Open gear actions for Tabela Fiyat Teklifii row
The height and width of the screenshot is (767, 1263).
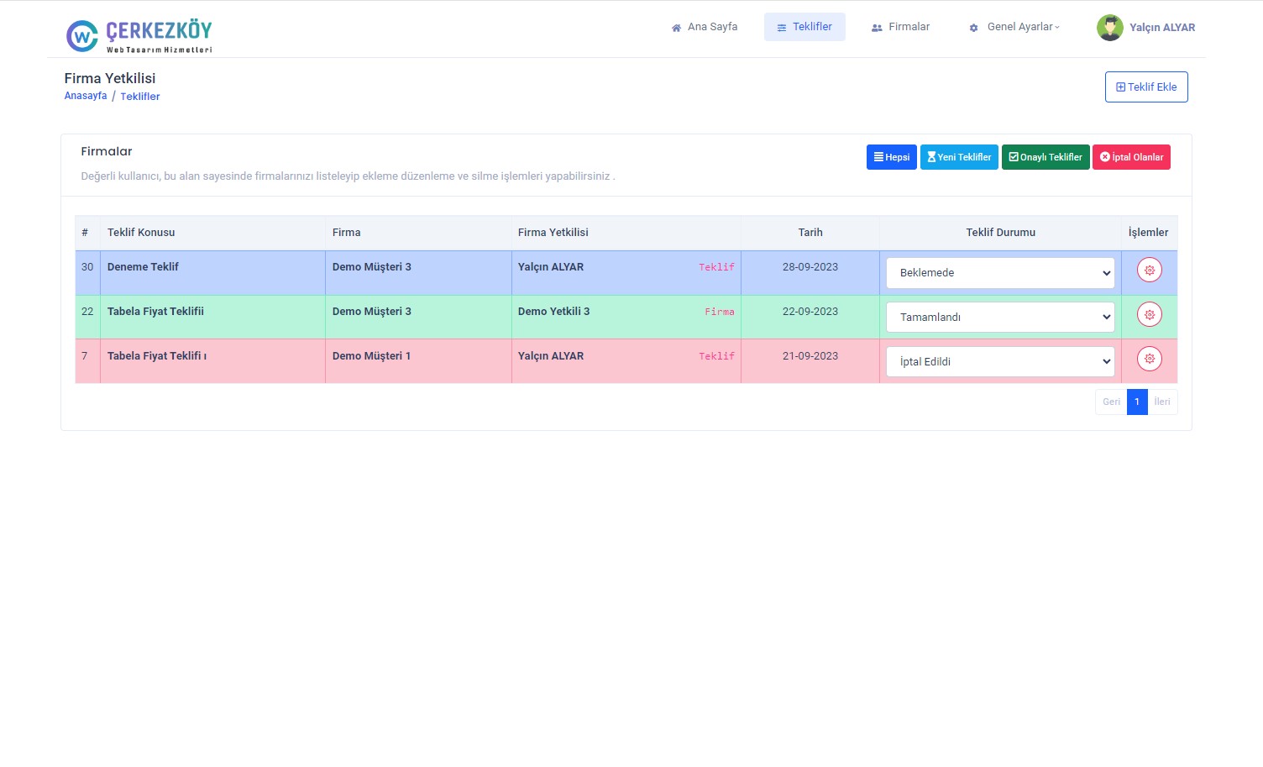coord(1149,315)
